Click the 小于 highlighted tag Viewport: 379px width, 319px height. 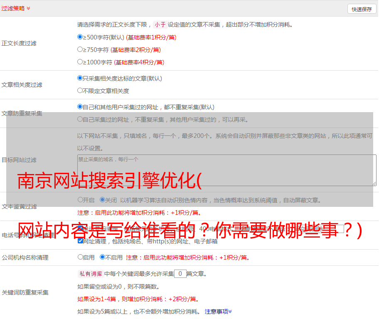(160, 25)
